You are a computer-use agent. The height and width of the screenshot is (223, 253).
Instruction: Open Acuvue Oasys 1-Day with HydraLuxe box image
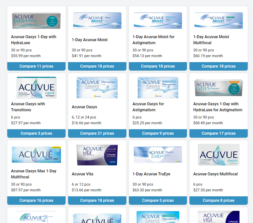pos(36,21)
